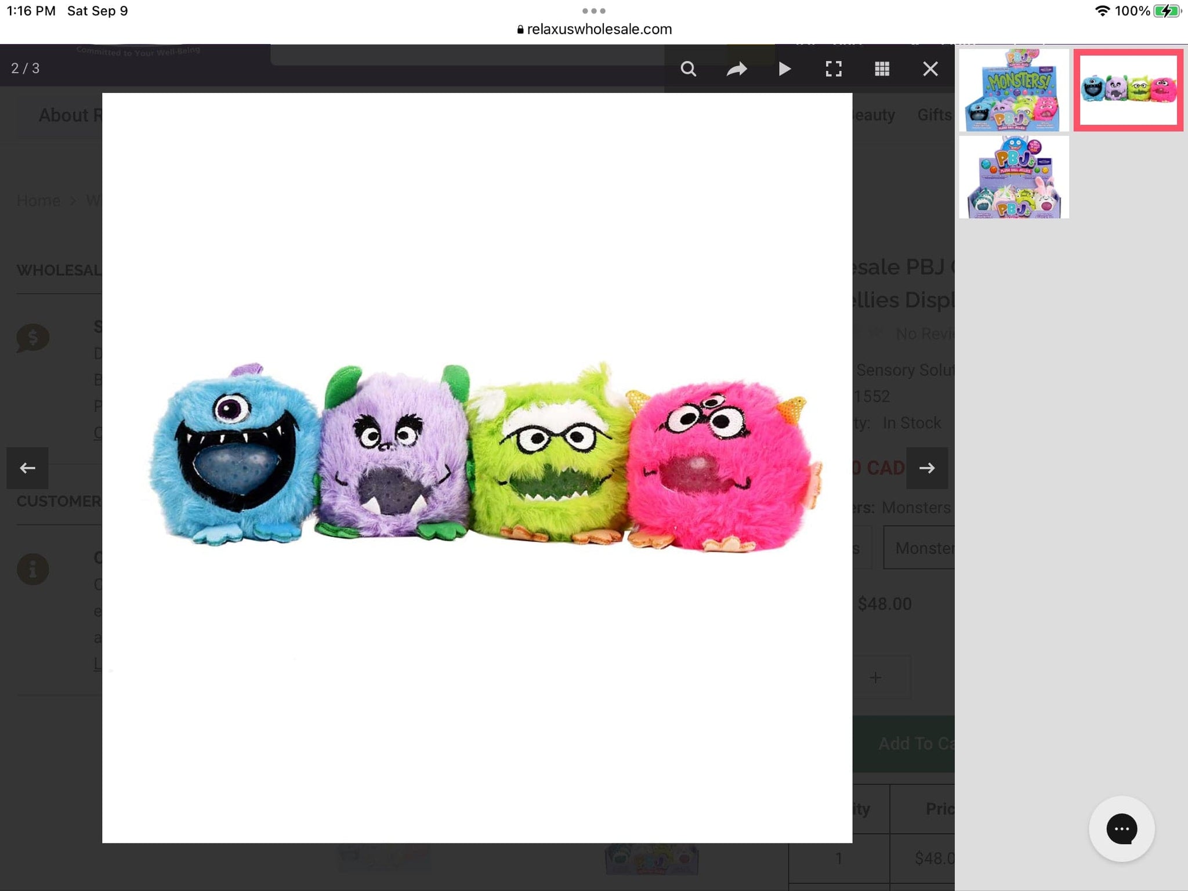This screenshot has width=1188, height=891.
Task: Close the image lightbox with the X
Action: pyautogui.click(x=930, y=69)
